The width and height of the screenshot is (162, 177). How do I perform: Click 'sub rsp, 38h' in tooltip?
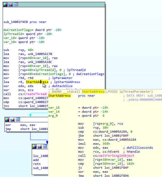(x=93, y=128)
